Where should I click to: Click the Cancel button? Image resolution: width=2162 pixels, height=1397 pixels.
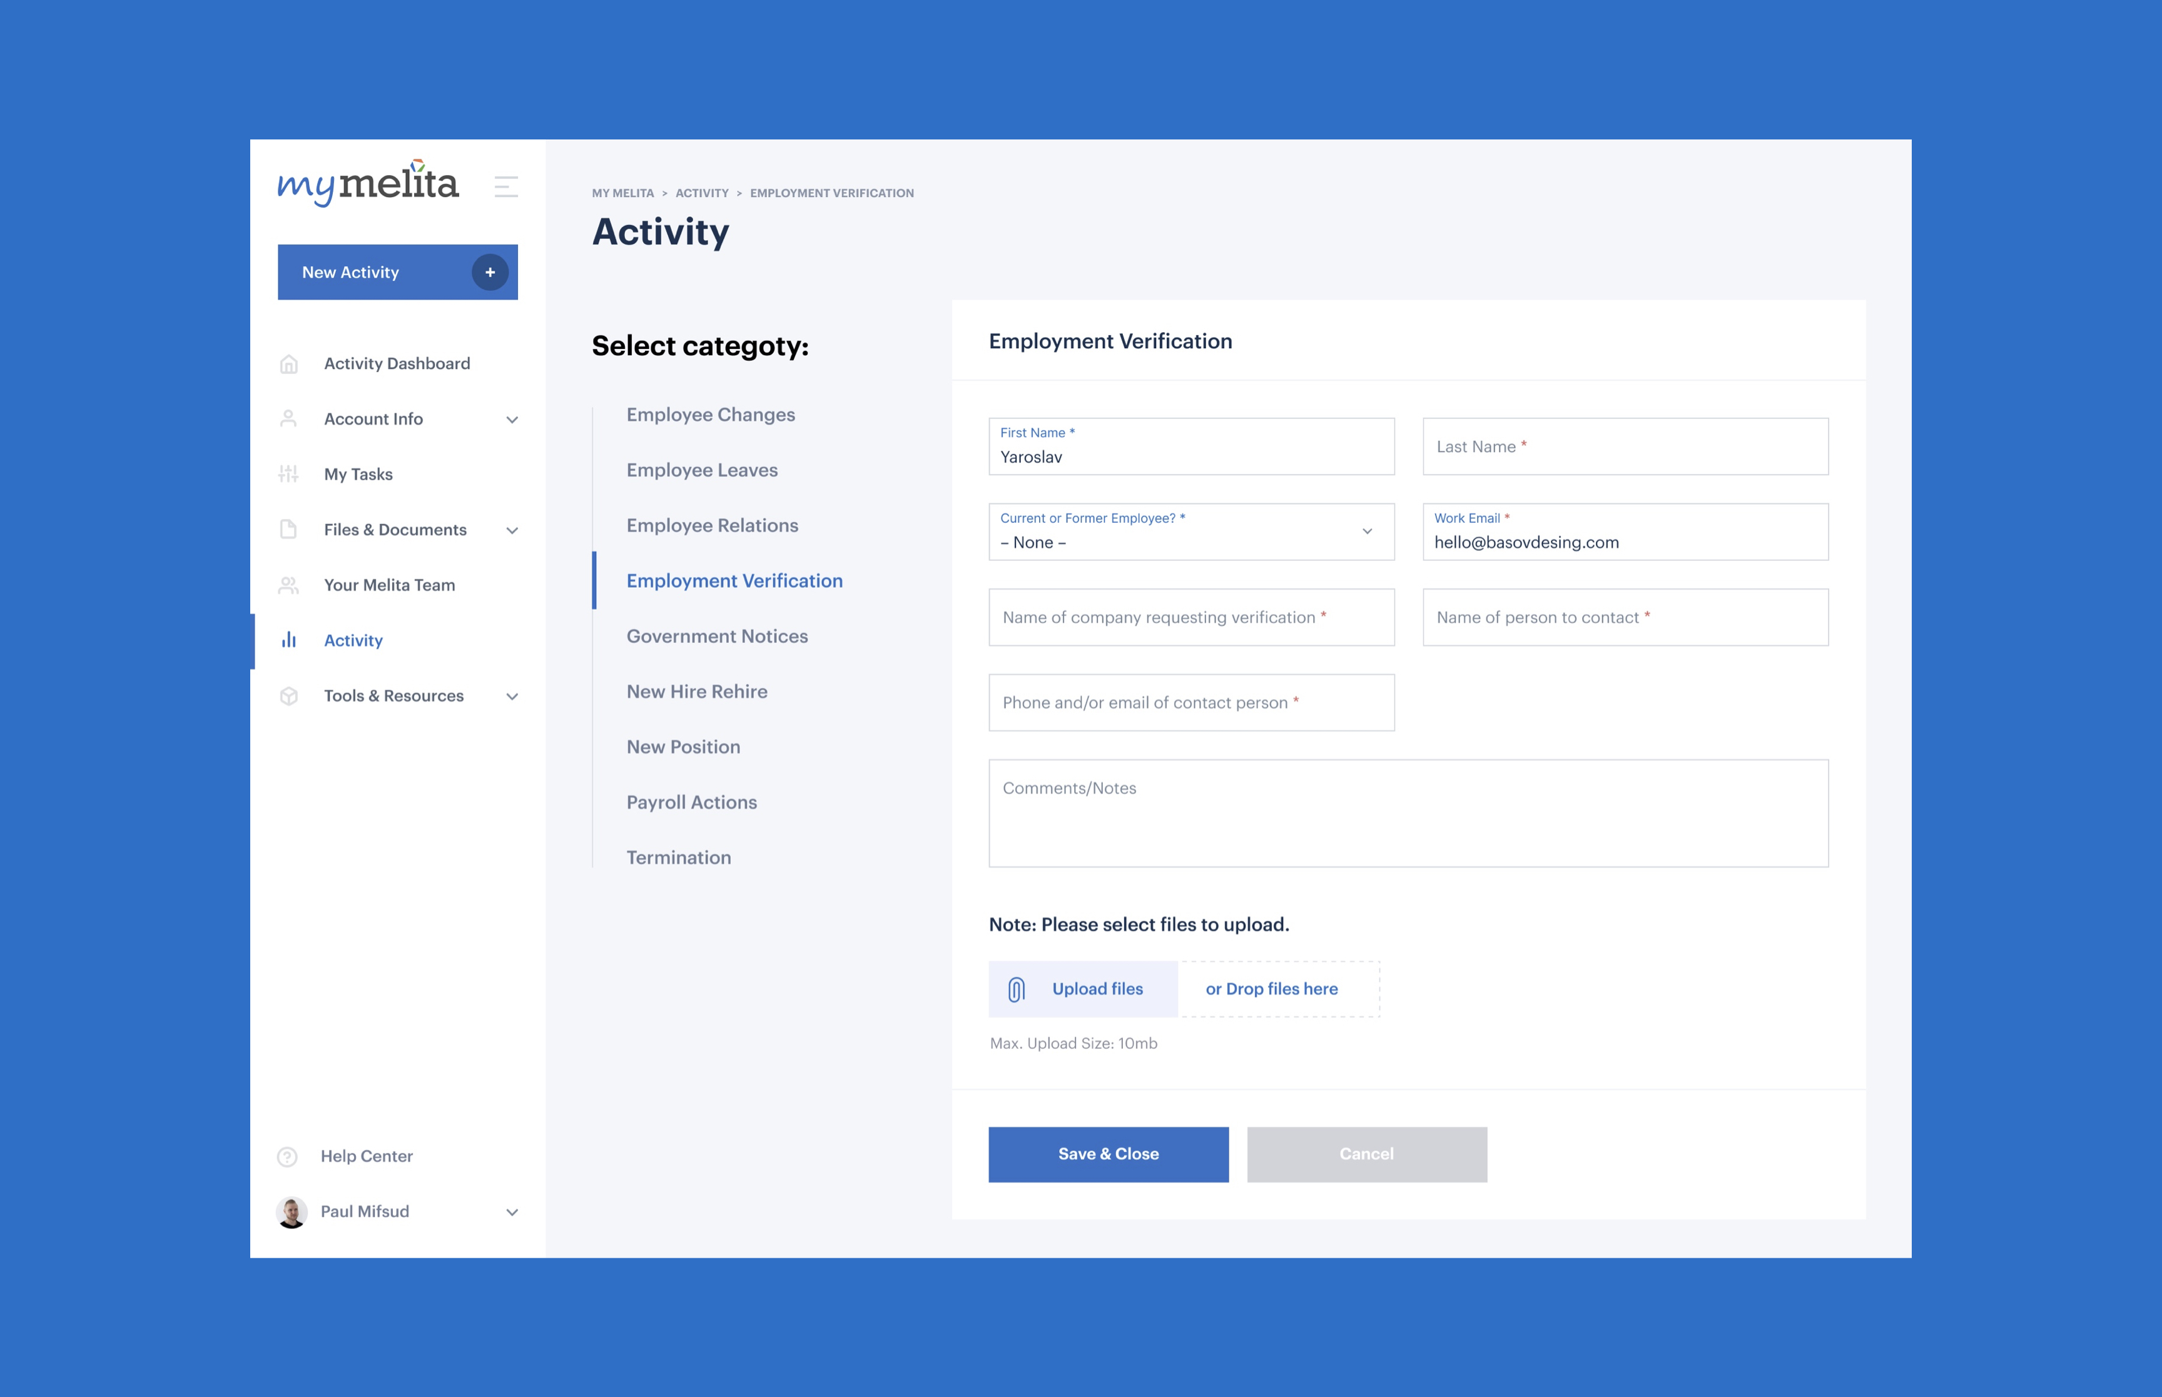(1368, 1155)
